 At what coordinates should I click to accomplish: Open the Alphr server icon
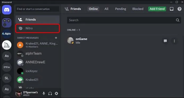(x=7, y=34)
